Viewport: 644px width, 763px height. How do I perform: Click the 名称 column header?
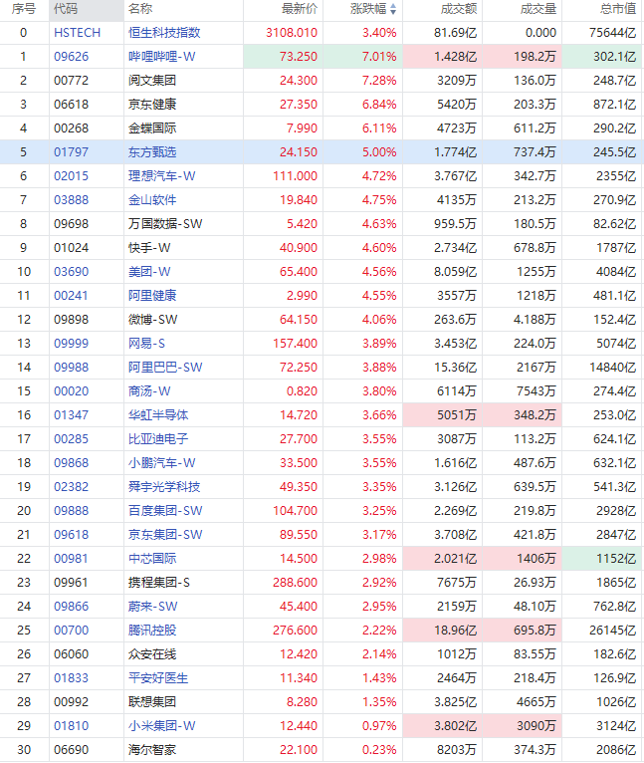(140, 9)
